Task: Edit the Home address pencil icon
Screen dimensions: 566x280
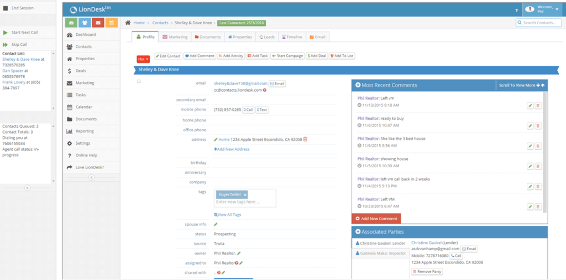Action: coord(216,139)
